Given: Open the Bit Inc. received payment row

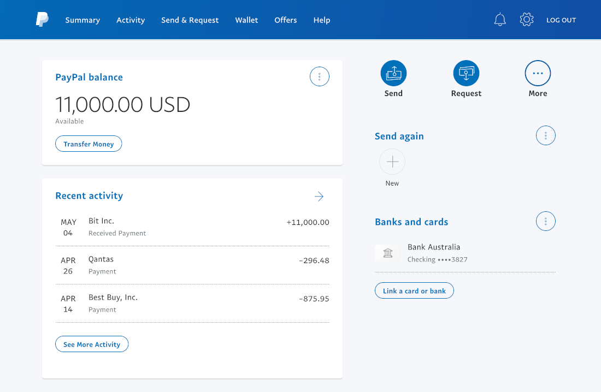Looking at the screenshot, I should (x=192, y=227).
